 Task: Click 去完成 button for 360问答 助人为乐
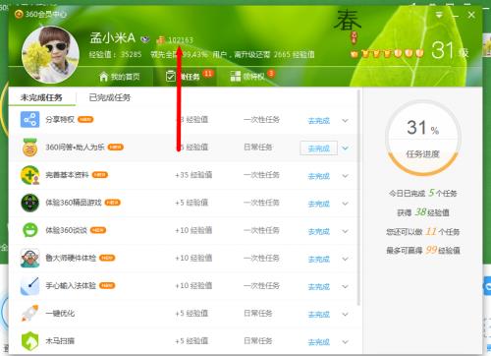point(318,148)
